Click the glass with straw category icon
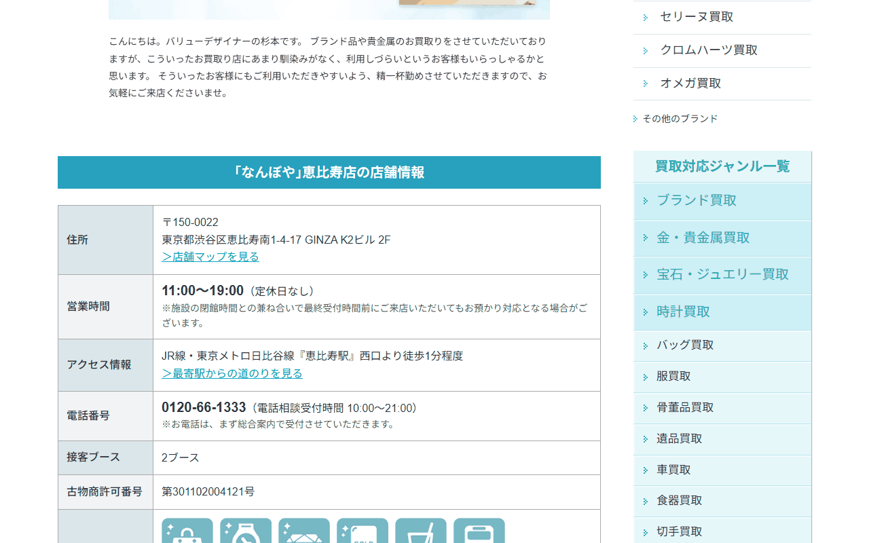Image resolution: width=869 pixels, height=543 pixels. click(x=421, y=531)
